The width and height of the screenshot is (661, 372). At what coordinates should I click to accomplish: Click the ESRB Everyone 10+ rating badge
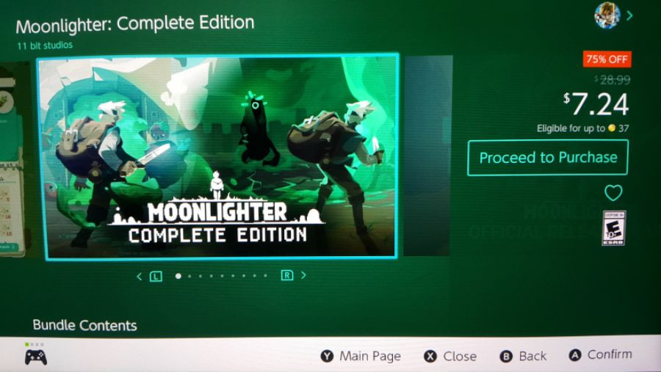[x=614, y=228]
